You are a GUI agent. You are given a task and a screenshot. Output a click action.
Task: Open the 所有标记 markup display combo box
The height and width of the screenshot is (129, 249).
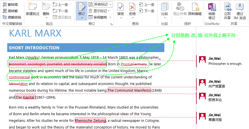103,4
